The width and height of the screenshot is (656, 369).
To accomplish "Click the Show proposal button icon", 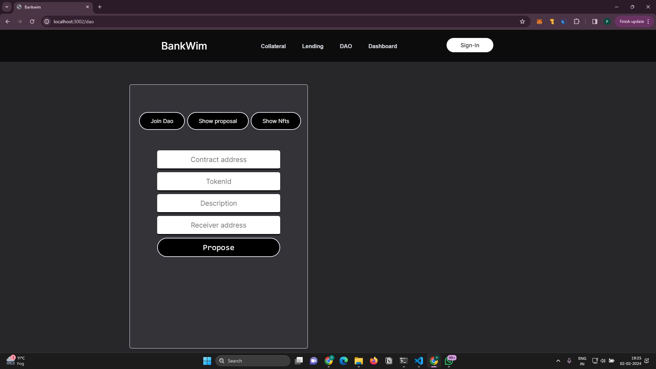I will point(218,121).
